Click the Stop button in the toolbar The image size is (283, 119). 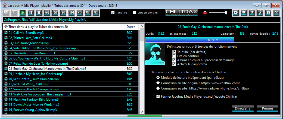coord(39,12)
